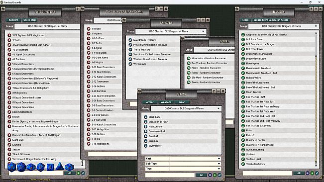This screenshot has width=324, height=182.
Task: Open help for the Items window
Action: click(214, 91)
